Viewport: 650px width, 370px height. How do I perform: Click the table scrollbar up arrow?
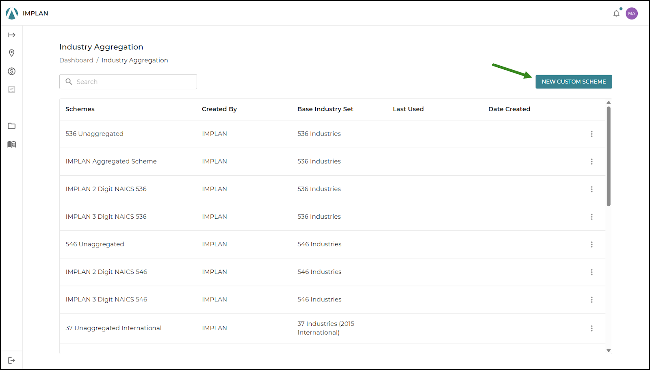coord(609,102)
